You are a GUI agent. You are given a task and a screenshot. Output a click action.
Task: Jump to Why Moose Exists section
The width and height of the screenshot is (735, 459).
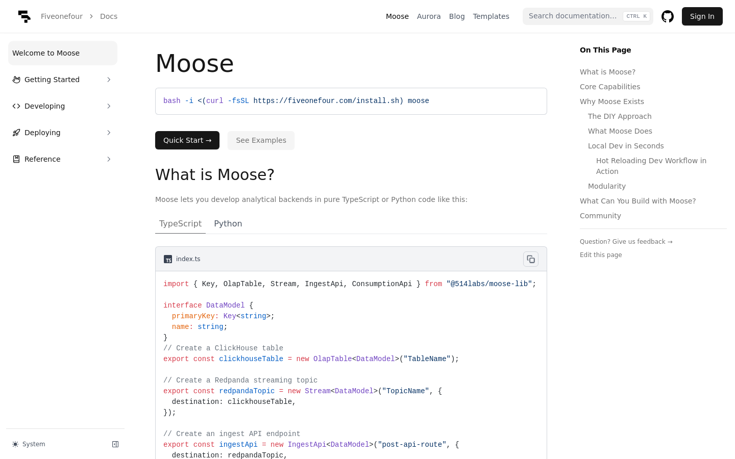pos(612,101)
